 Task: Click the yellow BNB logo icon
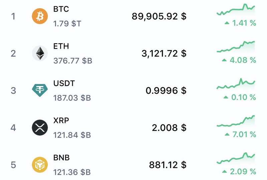tap(40, 165)
